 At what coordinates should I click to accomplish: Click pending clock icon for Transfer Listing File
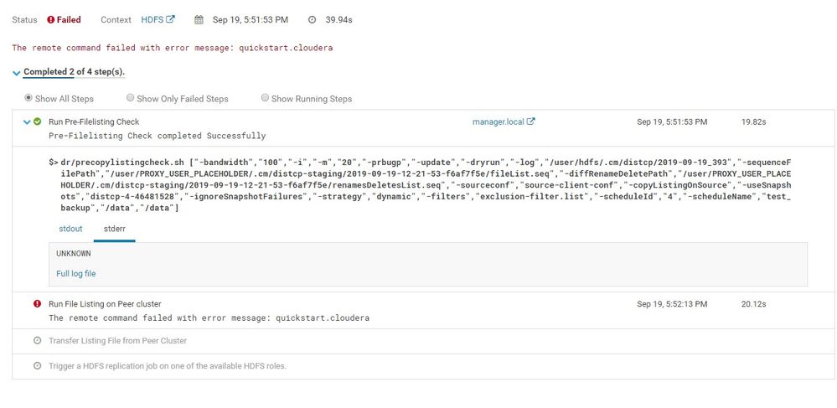click(38, 340)
